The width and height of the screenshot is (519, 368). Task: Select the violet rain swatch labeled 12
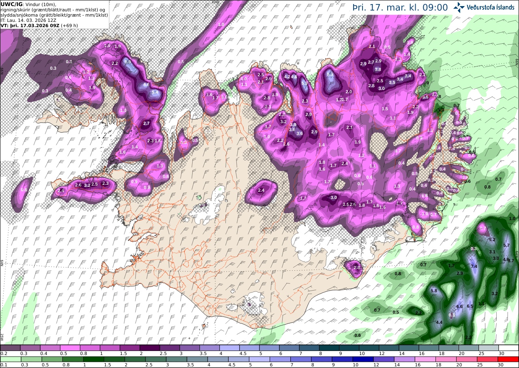[384, 359]
